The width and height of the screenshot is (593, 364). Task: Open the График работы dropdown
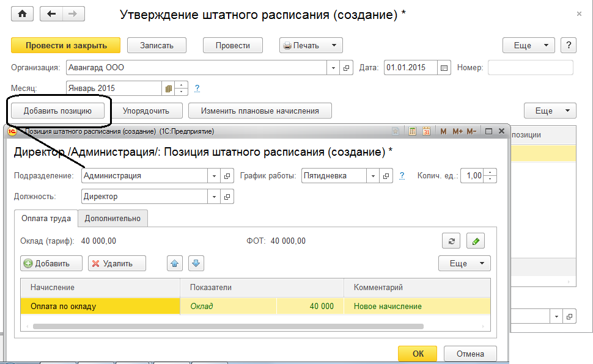373,176
